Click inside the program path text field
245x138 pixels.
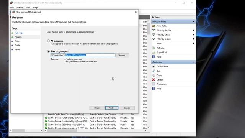(83, 55)
